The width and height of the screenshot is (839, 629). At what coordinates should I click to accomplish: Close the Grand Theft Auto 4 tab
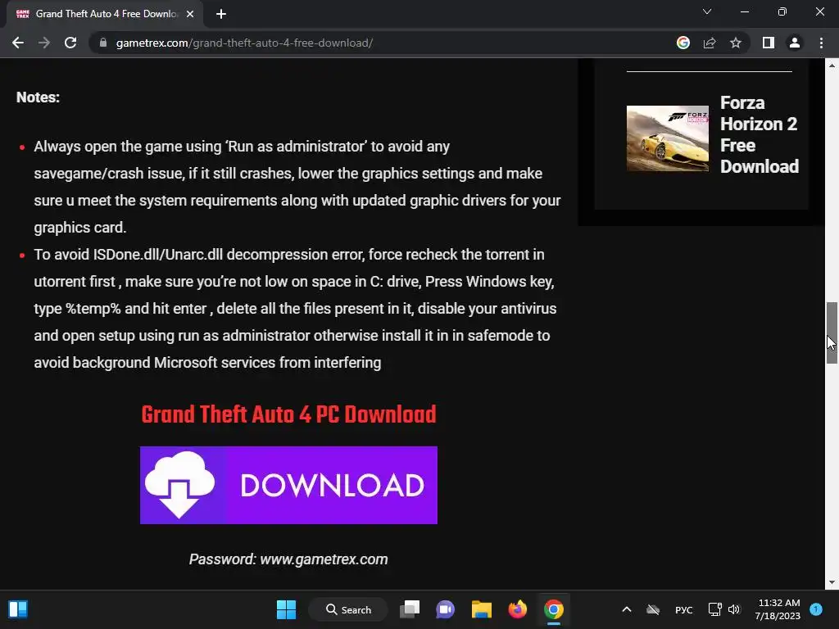[x=190, y=14]
